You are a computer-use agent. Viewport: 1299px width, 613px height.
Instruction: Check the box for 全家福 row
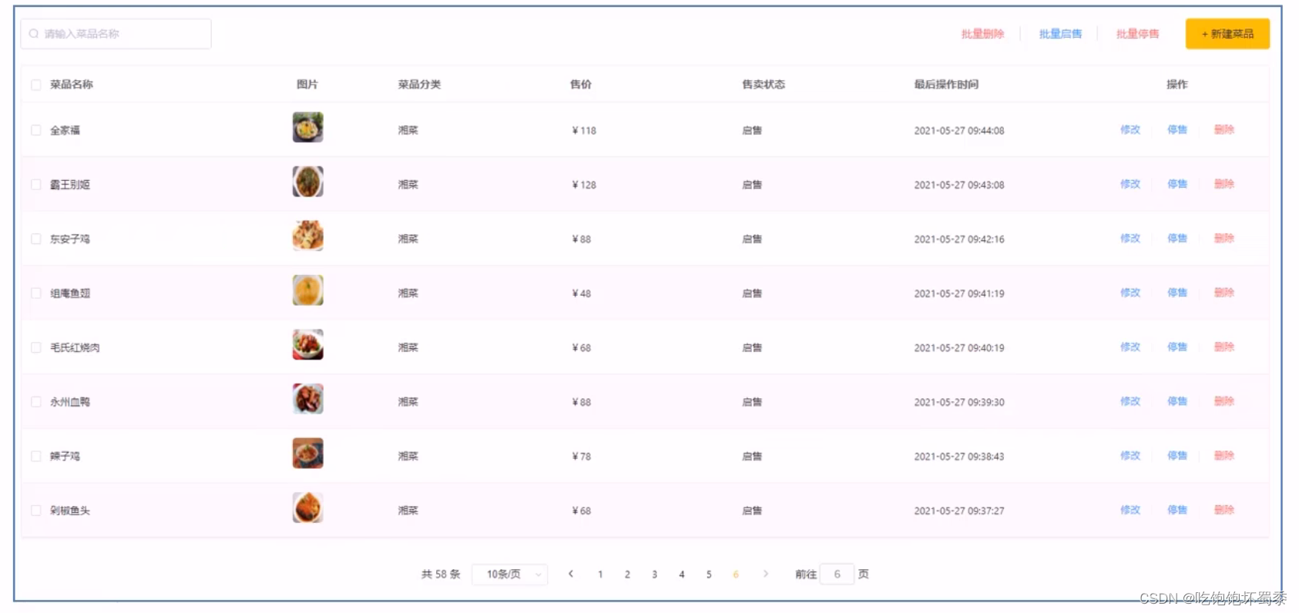(x=36, y=130)
